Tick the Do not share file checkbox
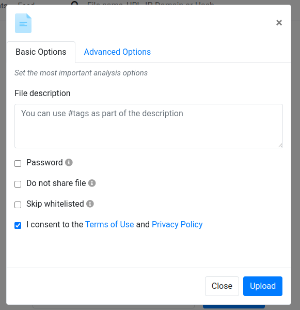The width and height of the screenshot is (300, 310). point(18,184)
